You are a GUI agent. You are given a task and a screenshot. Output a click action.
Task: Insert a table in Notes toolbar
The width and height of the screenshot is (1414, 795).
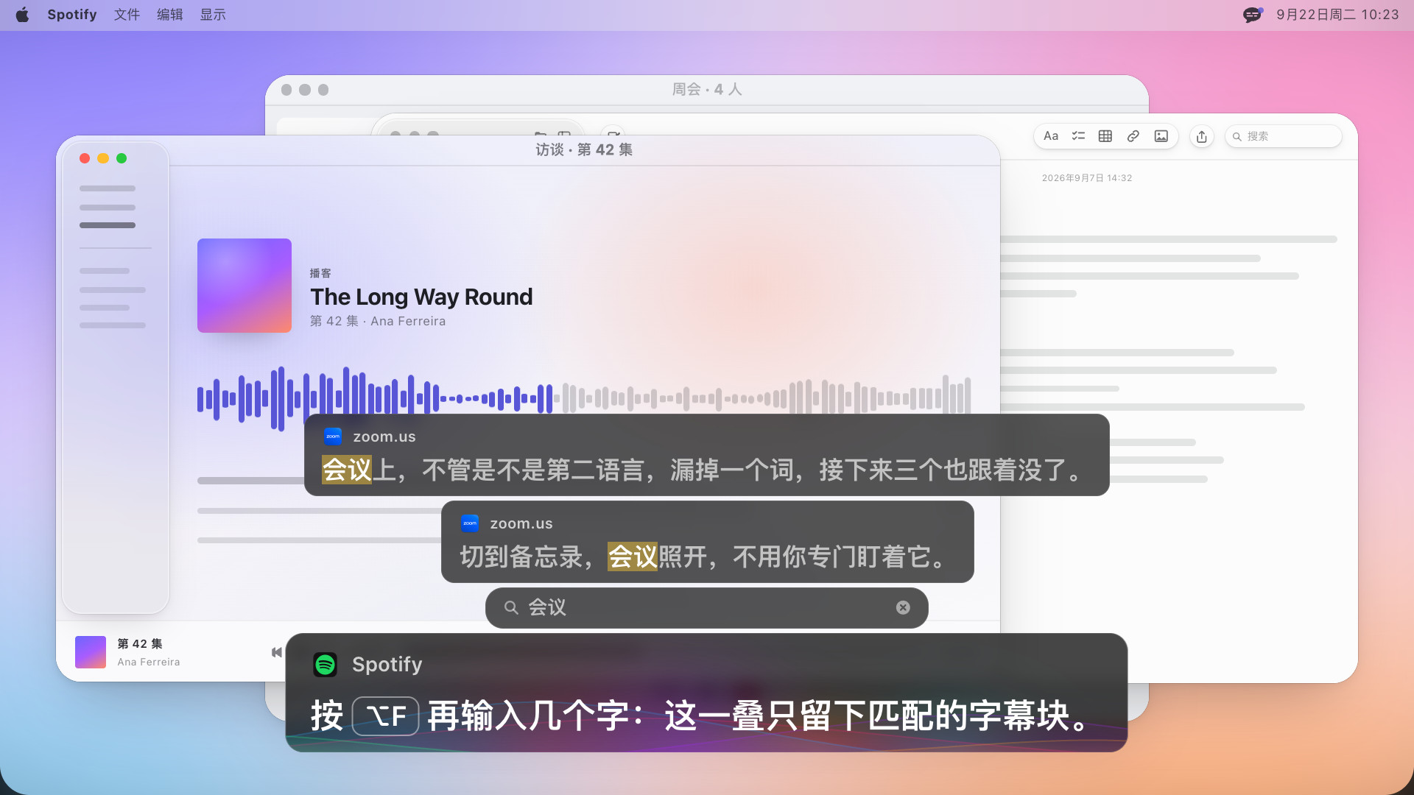click(x=1105, y=136)
